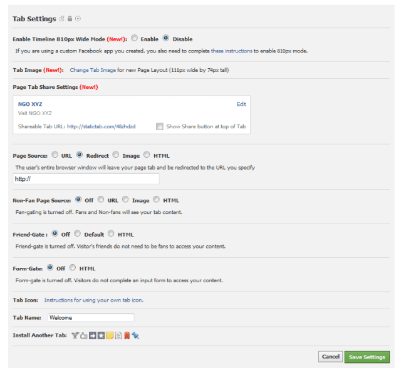Install the blue pushpin tab icon
Image resolution: width=401 pixels, height=368 pixels.
tap(135, 335)
